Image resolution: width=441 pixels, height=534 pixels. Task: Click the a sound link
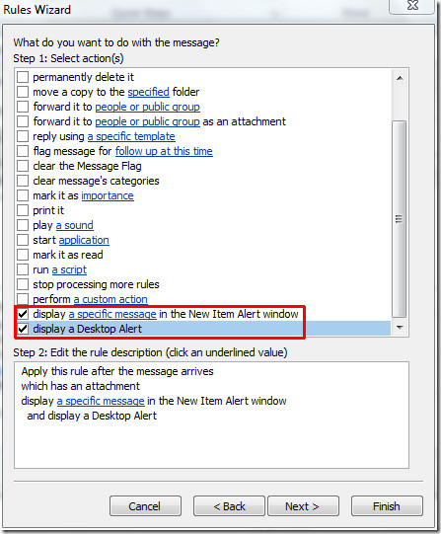tap(75, 225)
